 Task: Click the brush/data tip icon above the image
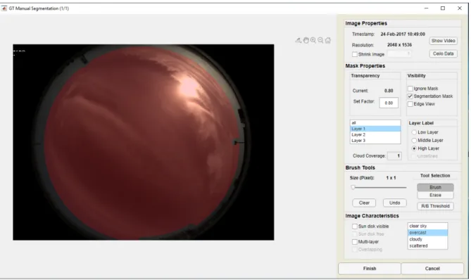[x=298, y=40]
